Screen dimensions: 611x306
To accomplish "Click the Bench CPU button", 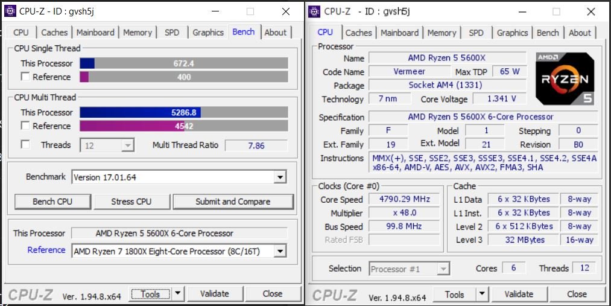I will click(52, 202).
